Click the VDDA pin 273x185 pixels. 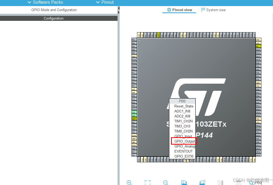pyautogui.click(x=134, y=145)
